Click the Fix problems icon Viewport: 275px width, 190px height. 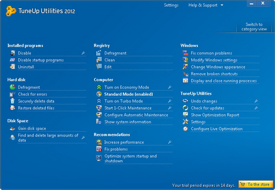tap(99, 149)
